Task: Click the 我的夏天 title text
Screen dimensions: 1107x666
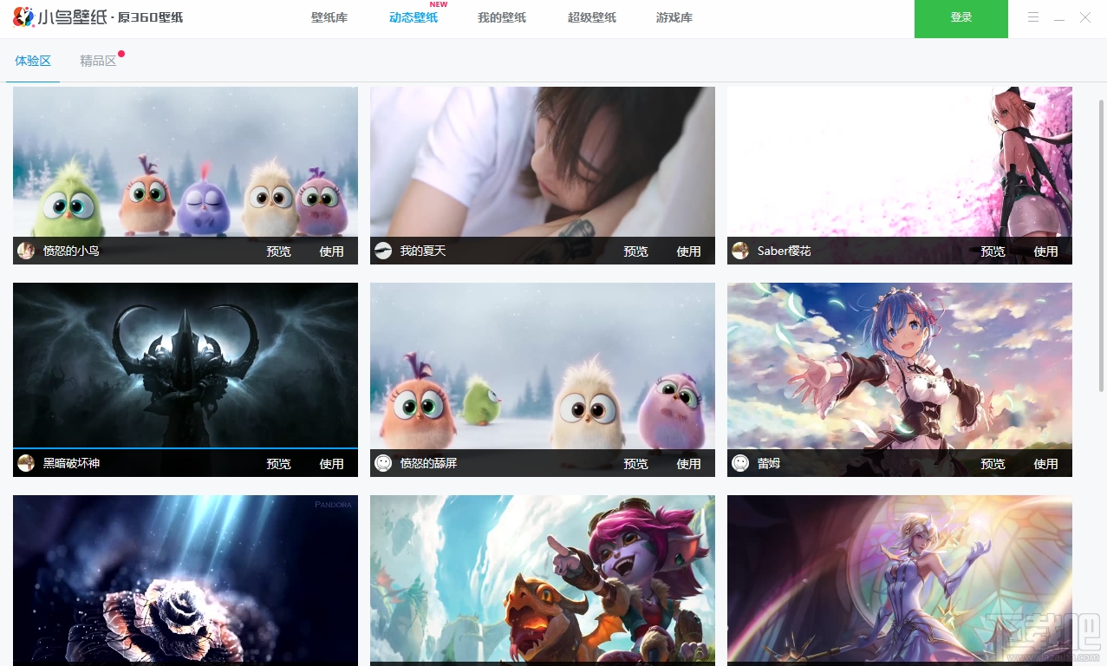Action: pos(423,251)
